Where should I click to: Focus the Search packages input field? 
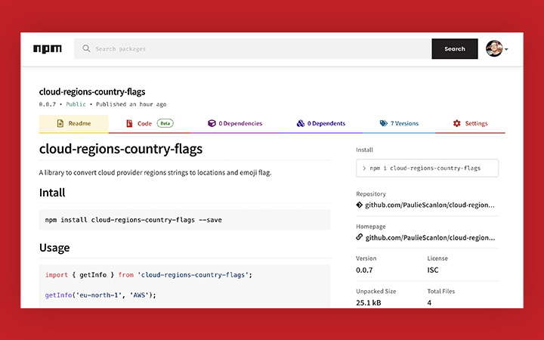253,48
